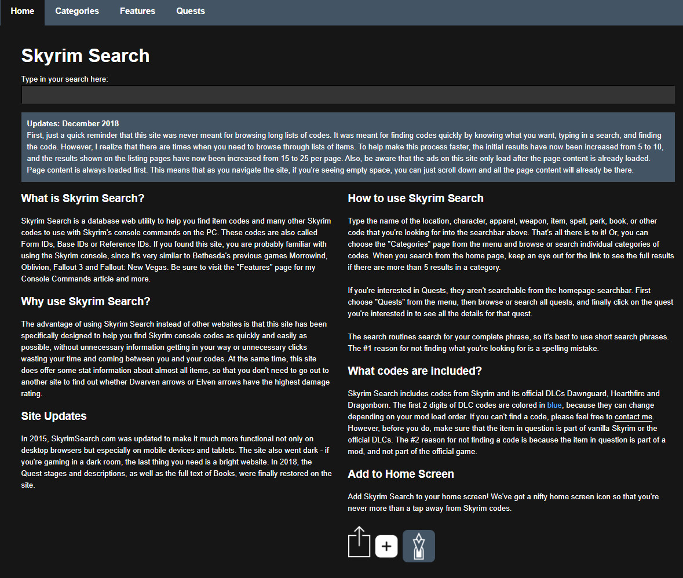
Task: Open the Categories menu item
Action: (x=77, y=12)
